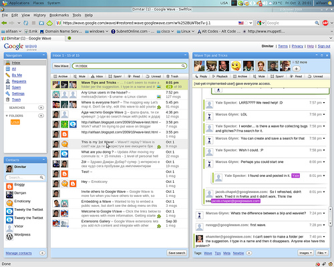Click the Manage contacts link
Viewport: 334px width, 267px height.
(19, 253)
